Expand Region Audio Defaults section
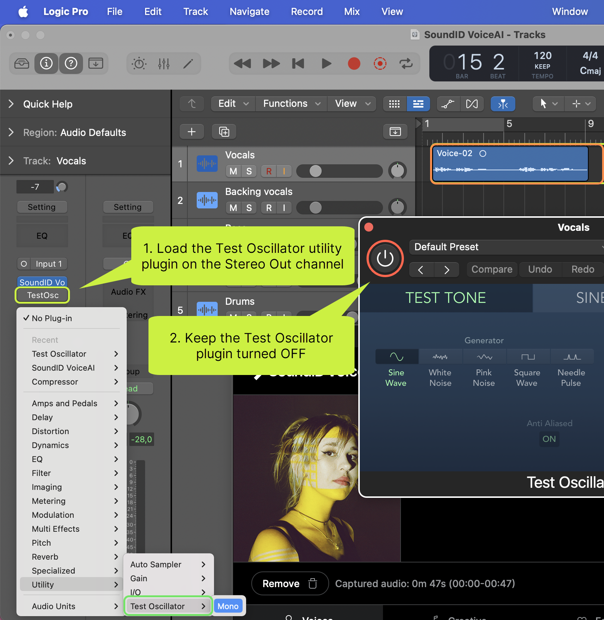This screenshot has width=604, height=620. tap(11, 132)
